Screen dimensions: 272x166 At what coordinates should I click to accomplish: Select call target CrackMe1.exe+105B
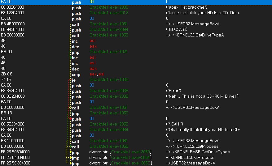109,147
